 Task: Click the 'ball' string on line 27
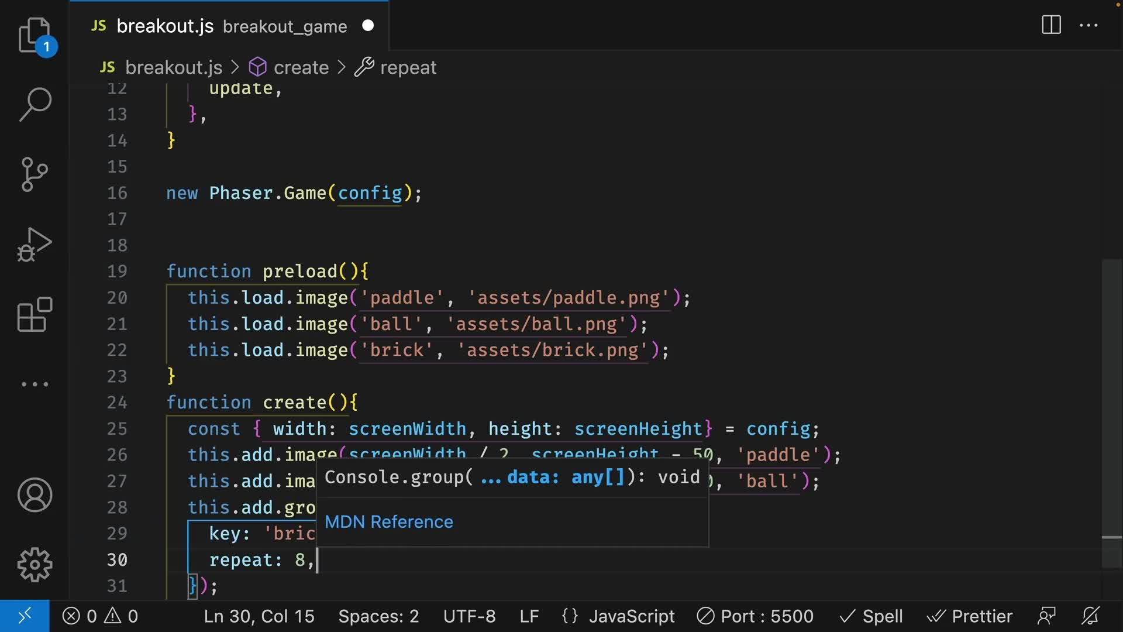click(767, 481)
